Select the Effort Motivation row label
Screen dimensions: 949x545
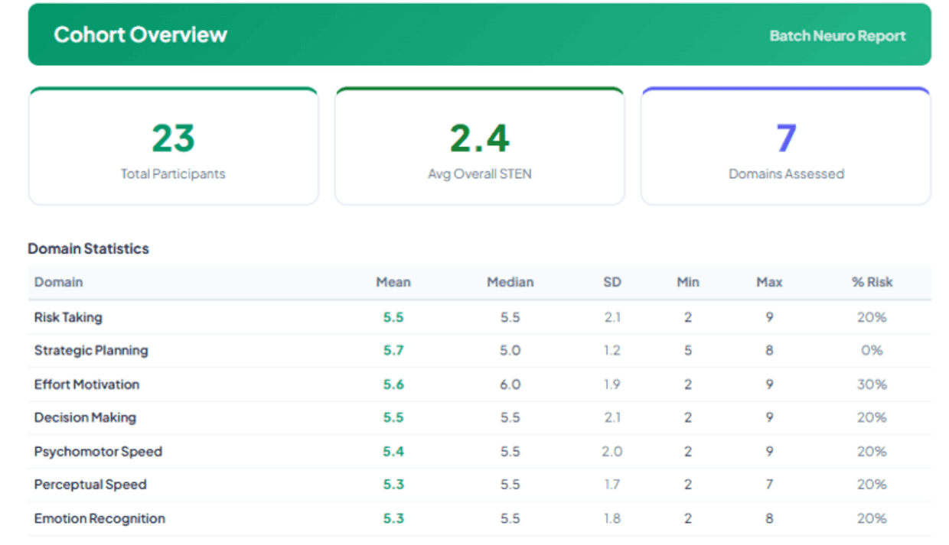click(x=86, y=384)
